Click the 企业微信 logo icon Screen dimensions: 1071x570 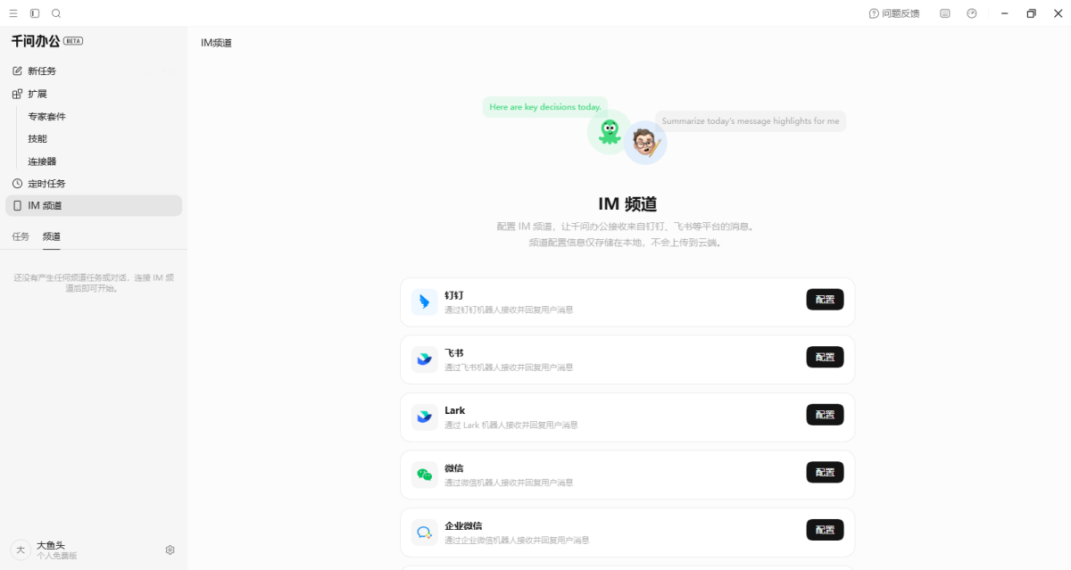(x=424, y=533)
